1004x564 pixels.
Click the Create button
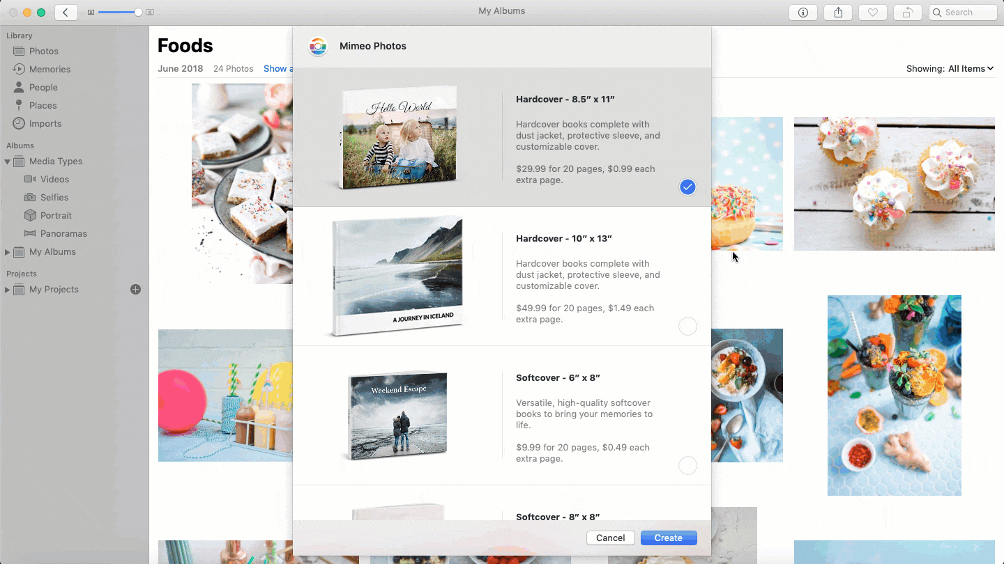pos(669,538)
